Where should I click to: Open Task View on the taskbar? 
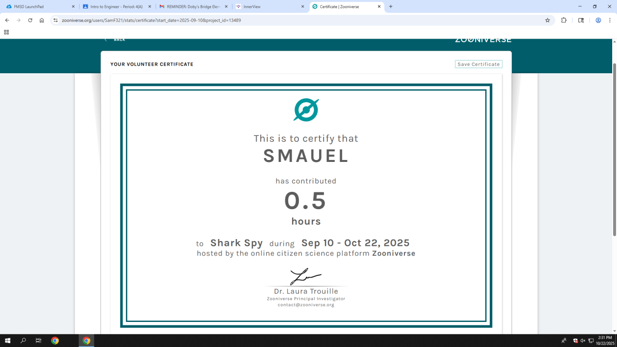39,341
